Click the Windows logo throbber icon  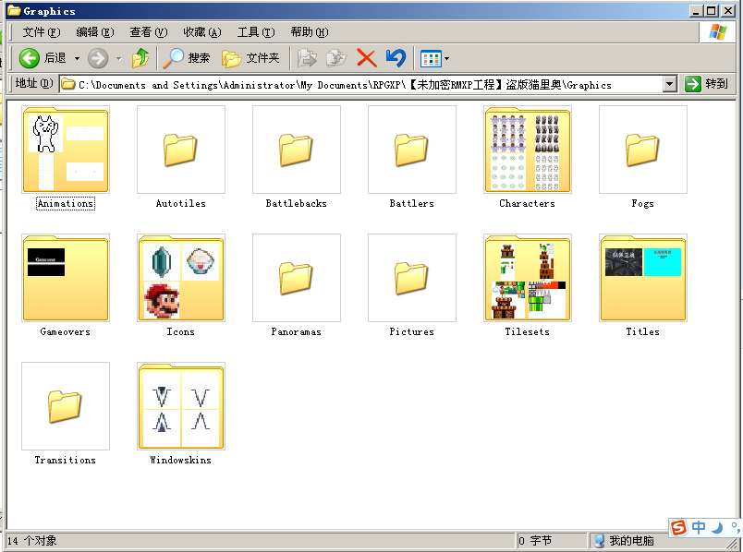pyautogui.click(x=718, y=32)
